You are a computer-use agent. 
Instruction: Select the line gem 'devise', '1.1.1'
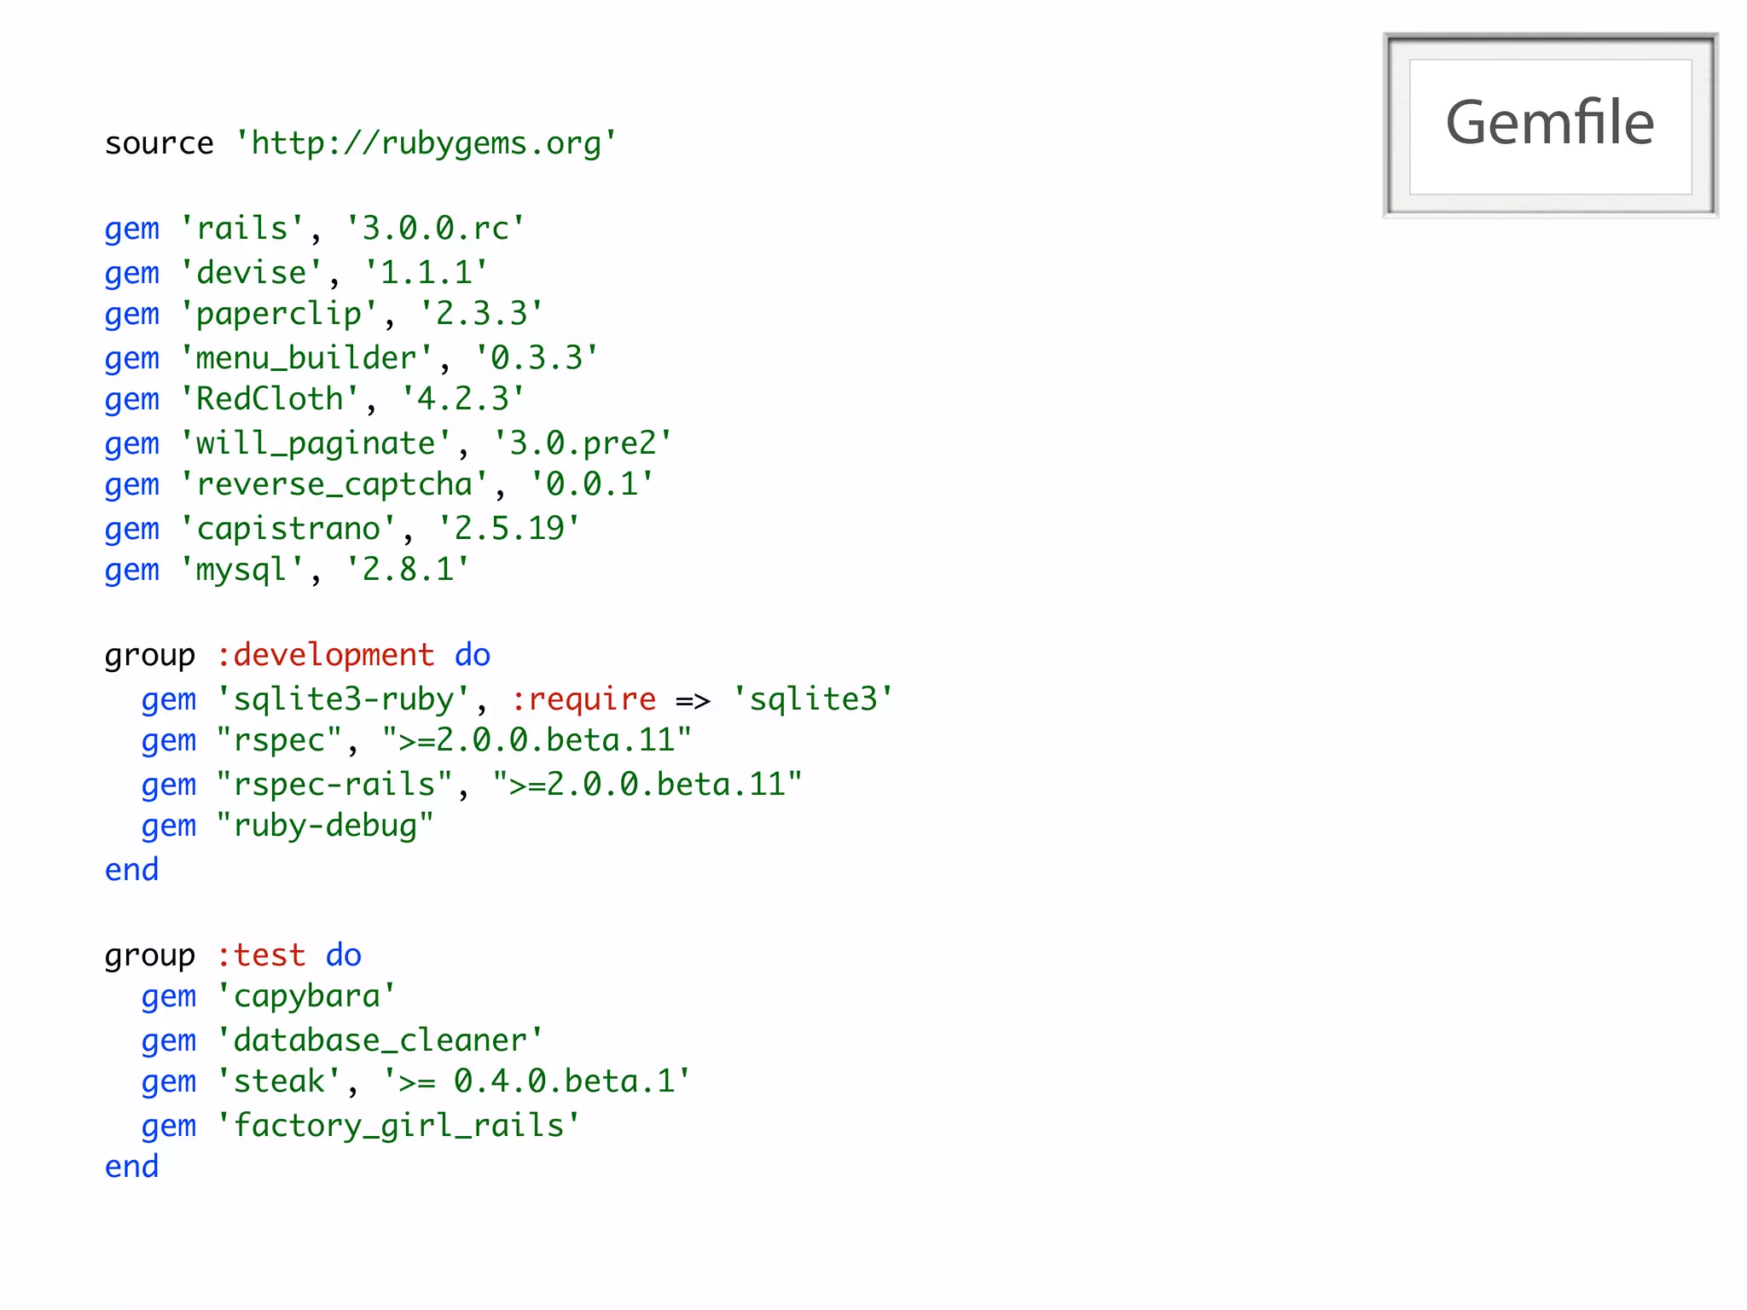coord(296,273)
